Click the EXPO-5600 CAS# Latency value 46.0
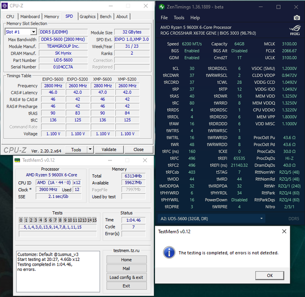 point(53,92)
